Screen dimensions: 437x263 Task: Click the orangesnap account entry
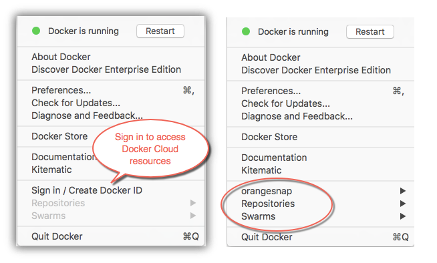point(267,191)
